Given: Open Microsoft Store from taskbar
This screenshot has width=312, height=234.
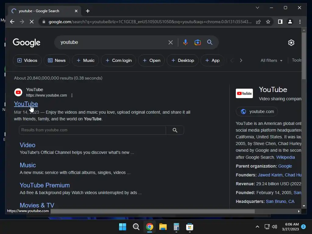Looking at the screenshot, I should tap(190, 227).
